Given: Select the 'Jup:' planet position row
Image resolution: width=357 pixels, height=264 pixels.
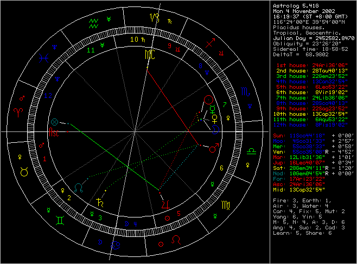Looking at the screenshot, I should [x=311, y=162].
